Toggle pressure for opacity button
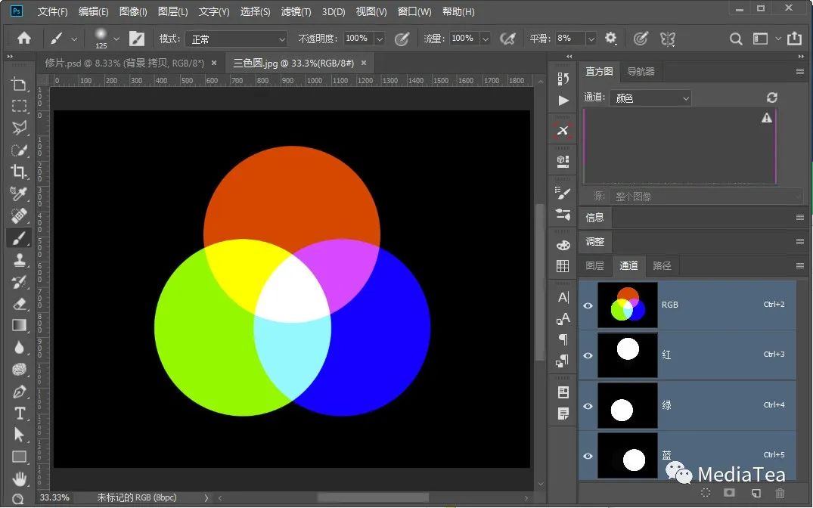Image resolution: width=813 pixels, height=508 pixels. tap(402, 39)
